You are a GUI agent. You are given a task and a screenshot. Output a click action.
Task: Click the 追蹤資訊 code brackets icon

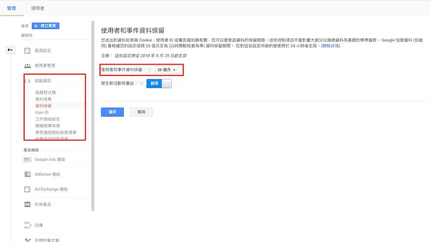point(28,81)
